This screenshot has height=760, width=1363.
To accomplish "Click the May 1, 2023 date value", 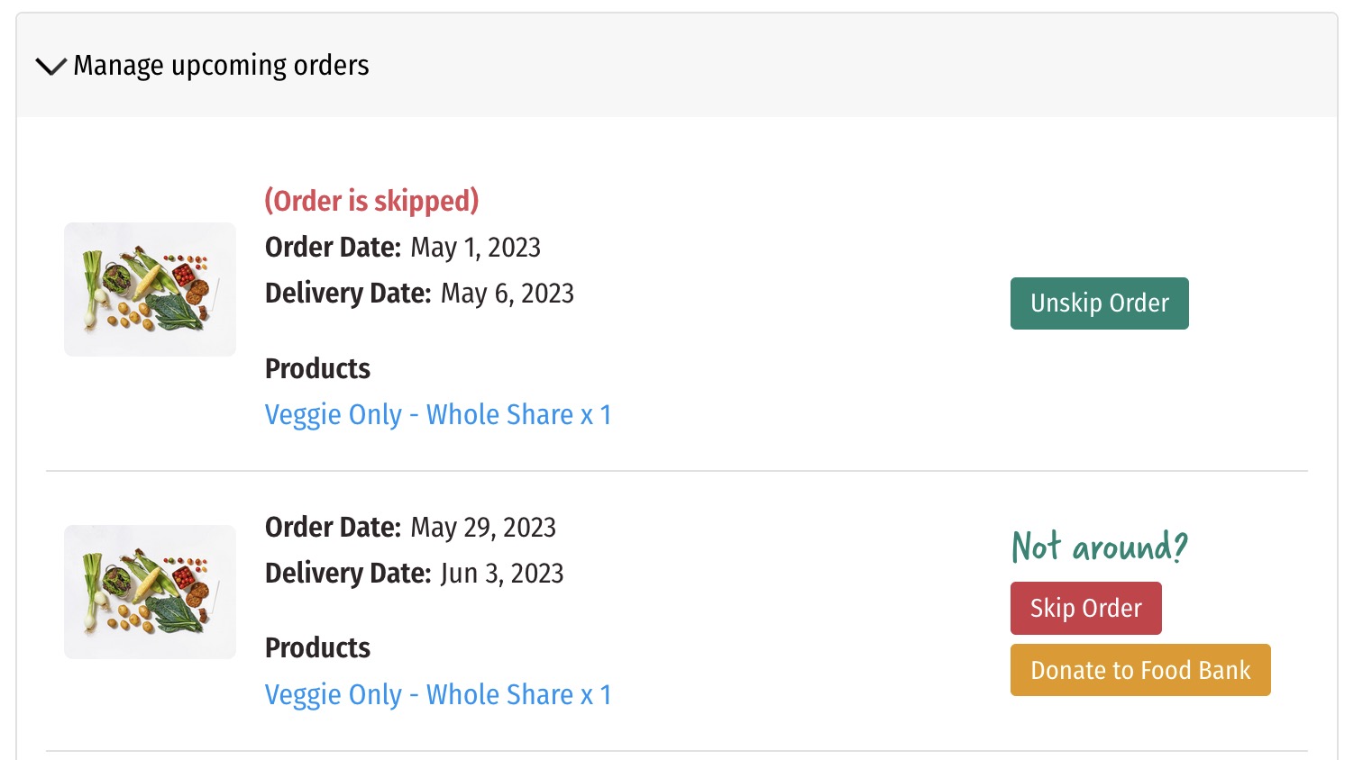I will 476,248.
